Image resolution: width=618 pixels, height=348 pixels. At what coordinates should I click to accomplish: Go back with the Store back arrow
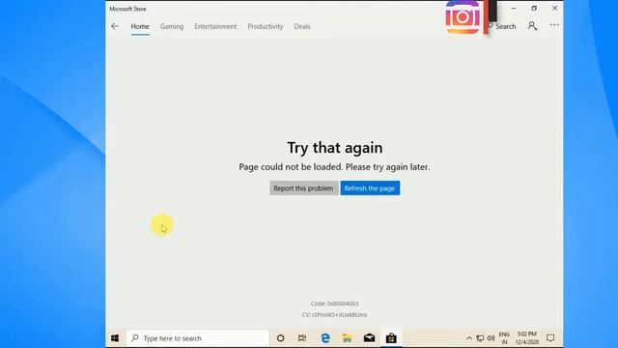tap(115, 26)
